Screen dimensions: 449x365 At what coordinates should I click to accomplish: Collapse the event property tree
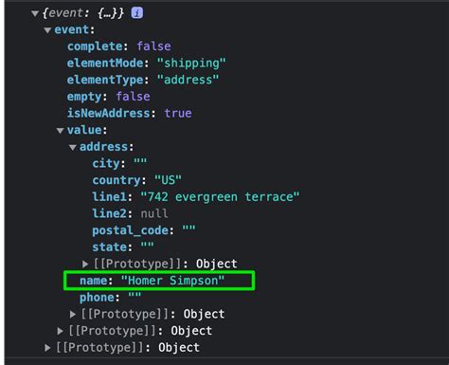(47, 30)
